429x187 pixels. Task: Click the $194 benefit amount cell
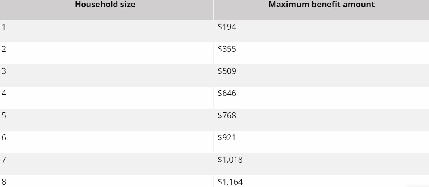pos(227,27)
